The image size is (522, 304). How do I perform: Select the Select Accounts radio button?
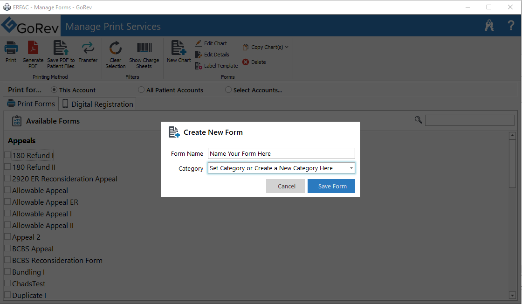(x=228, y=90)
